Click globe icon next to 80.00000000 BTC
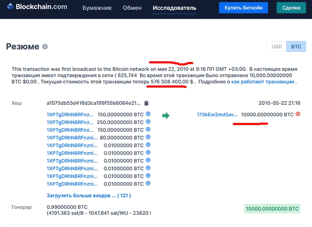 point(148,137)
